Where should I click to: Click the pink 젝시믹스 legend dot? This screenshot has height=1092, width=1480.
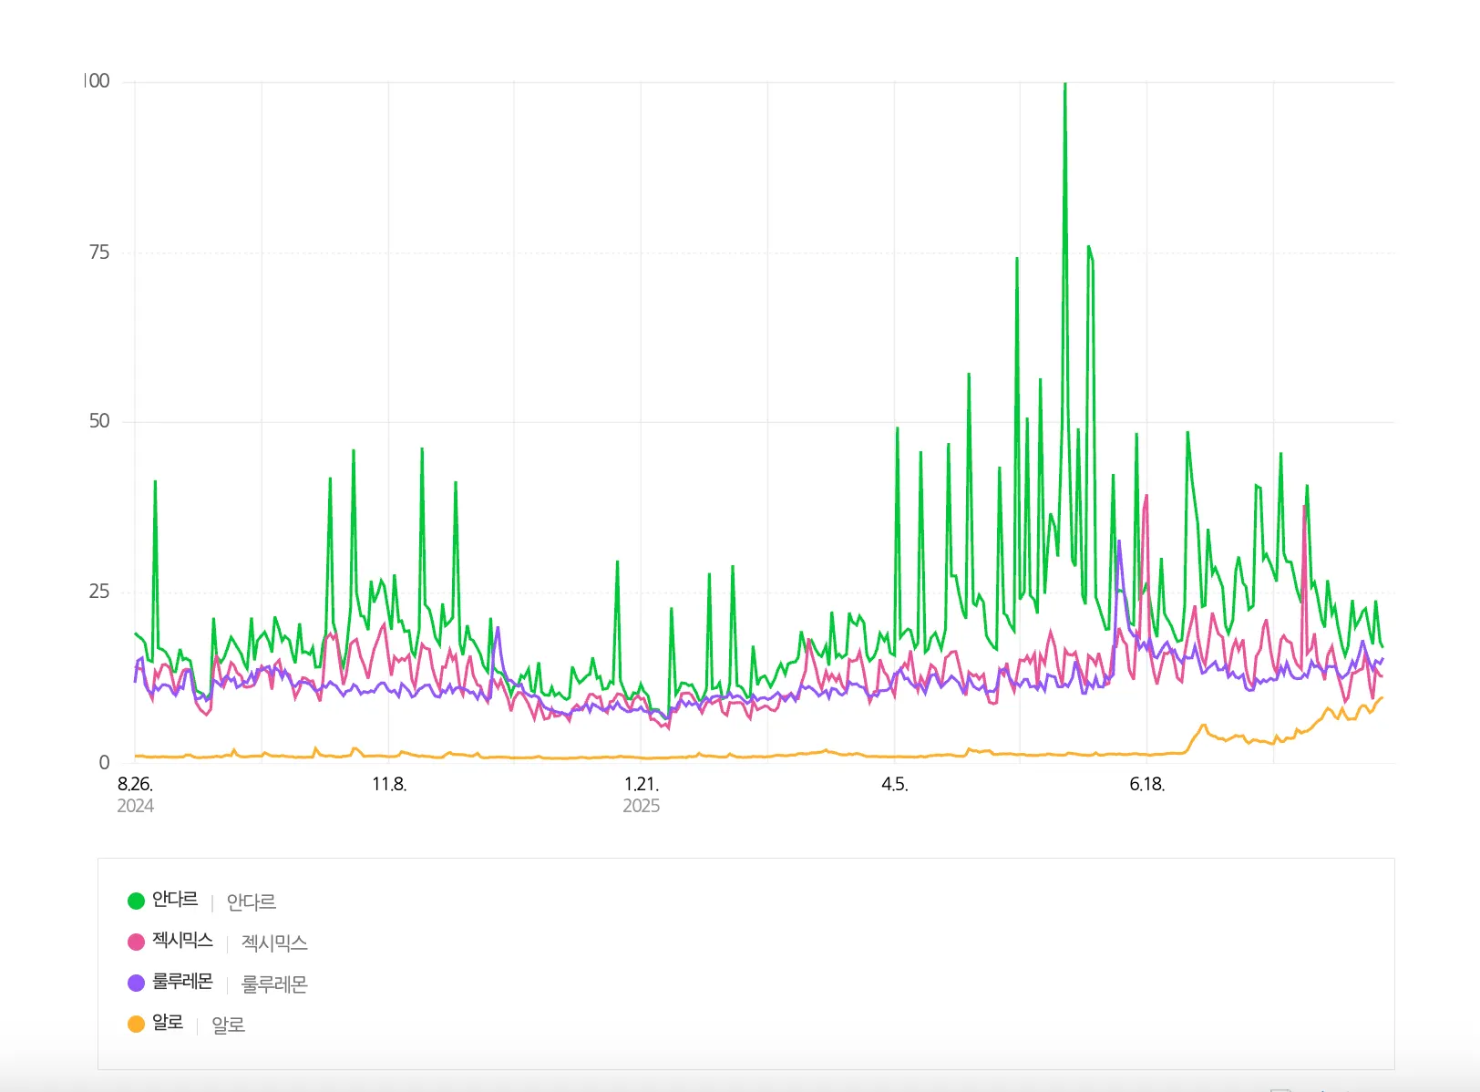click(136, 942)
